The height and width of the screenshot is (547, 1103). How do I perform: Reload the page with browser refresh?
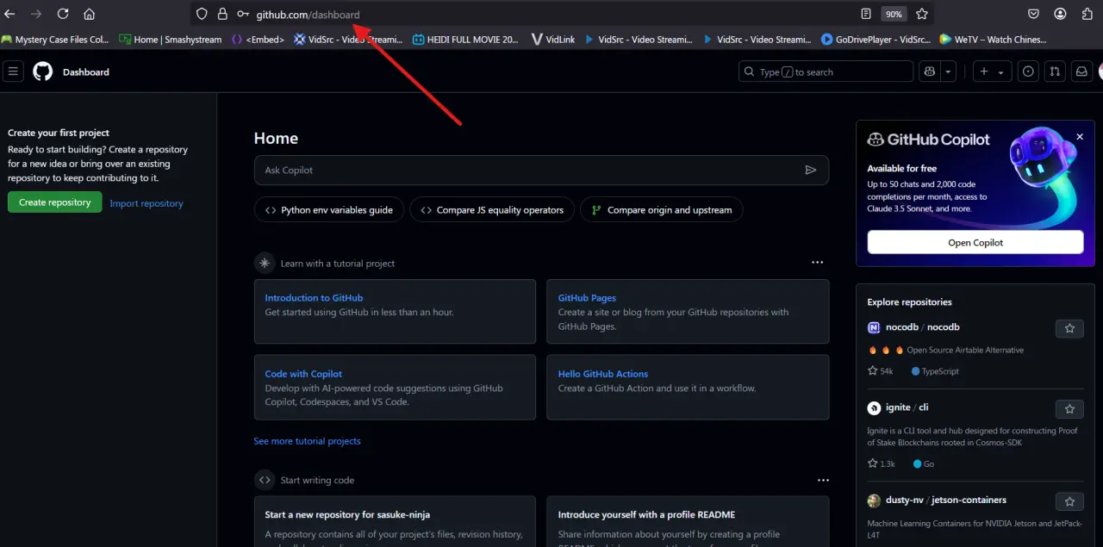pos(63,14)
